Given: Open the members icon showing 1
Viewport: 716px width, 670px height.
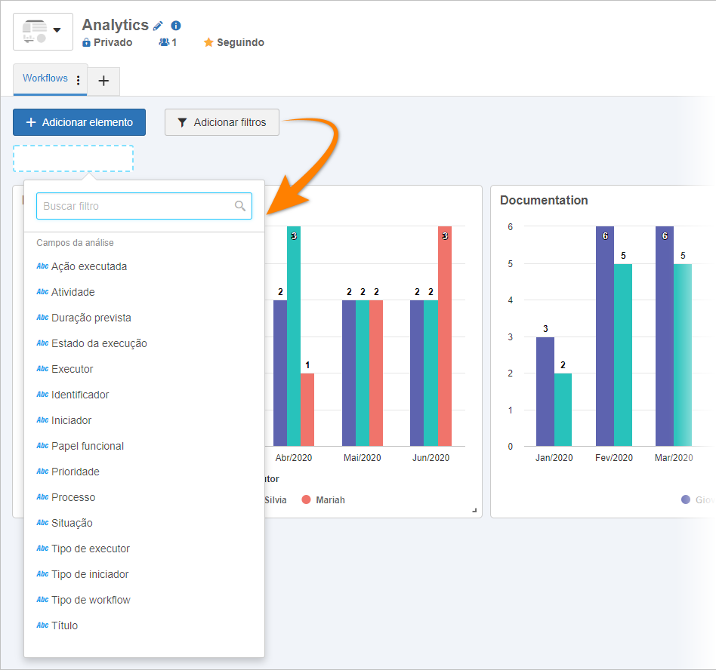Looking at the screenshot, I should click(164, 42).
